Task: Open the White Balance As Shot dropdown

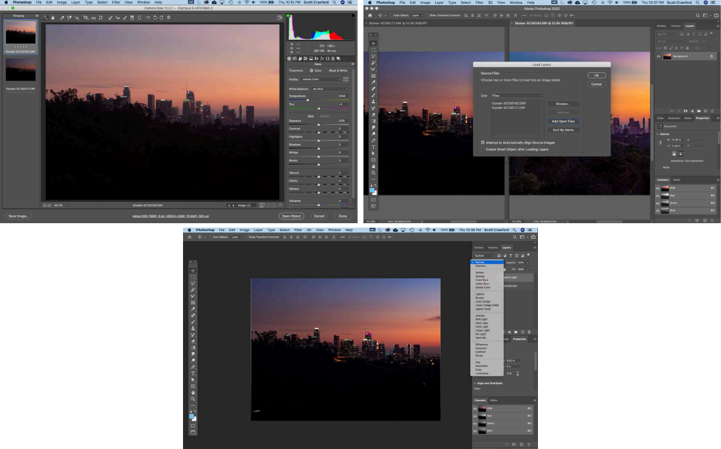Action: coord(330,89)
